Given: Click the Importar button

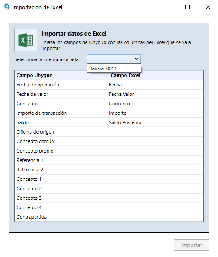Looking at the screenshot, I should coord(192,245).
